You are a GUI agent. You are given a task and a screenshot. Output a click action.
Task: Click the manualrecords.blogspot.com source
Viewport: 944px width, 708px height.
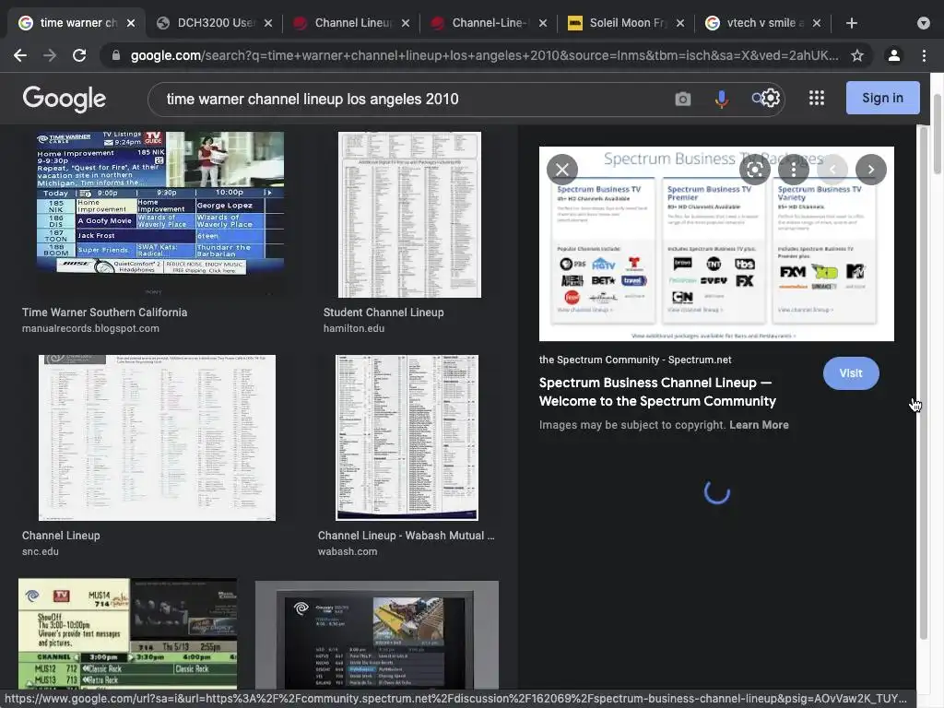tap(90, 329)
